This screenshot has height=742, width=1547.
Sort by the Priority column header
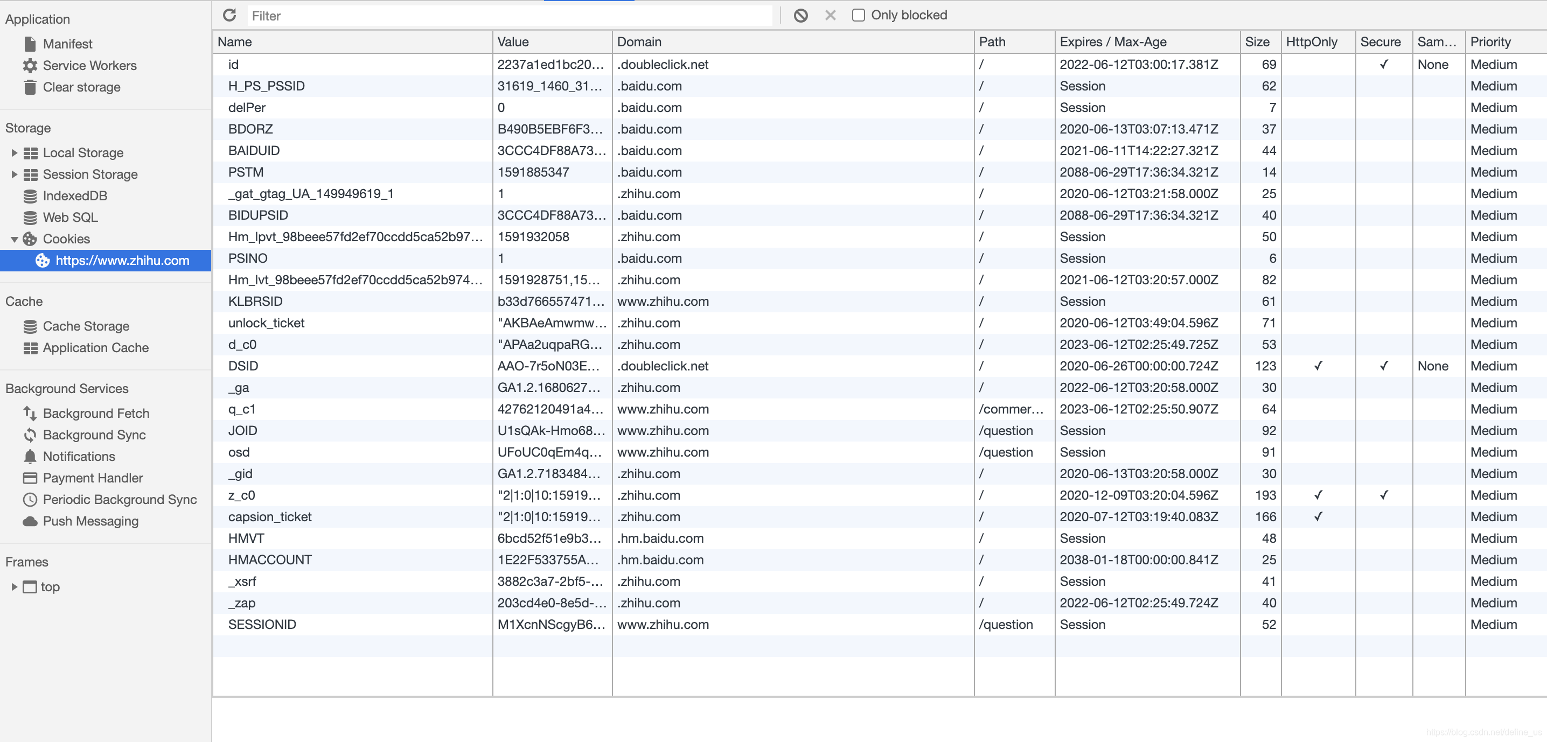point(1506,42)
